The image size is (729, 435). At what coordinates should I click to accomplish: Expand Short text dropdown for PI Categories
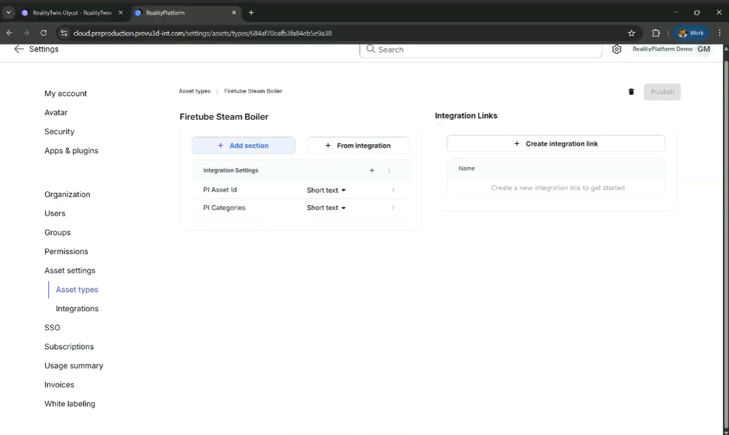[326, 208]
